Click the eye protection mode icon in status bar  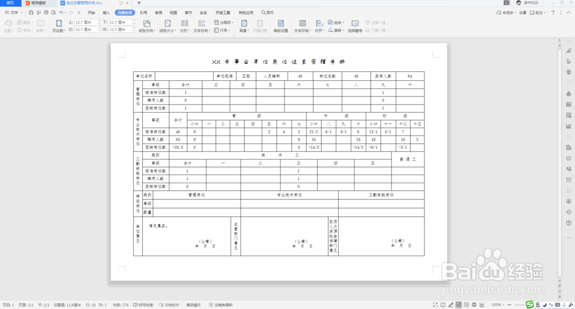tap(482, 304)
